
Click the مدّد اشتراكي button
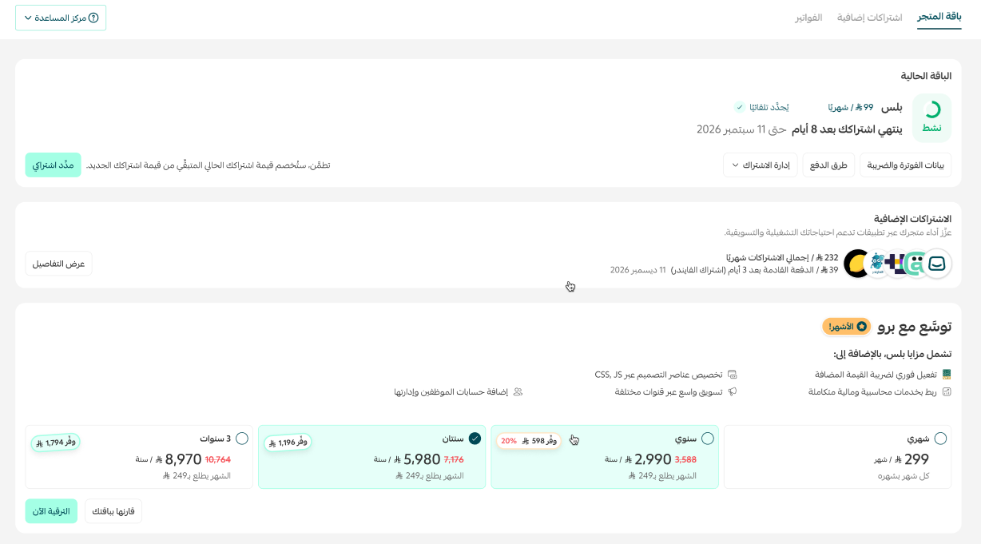coord(53,165)
